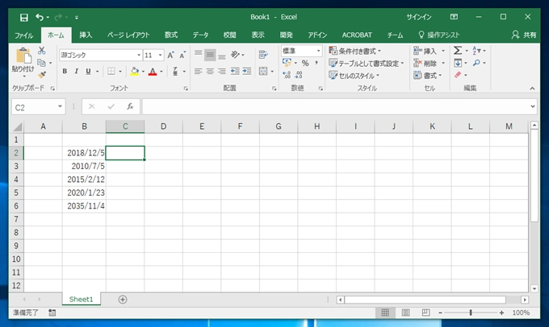Open the font name dropdown

[x=139, y=56]
